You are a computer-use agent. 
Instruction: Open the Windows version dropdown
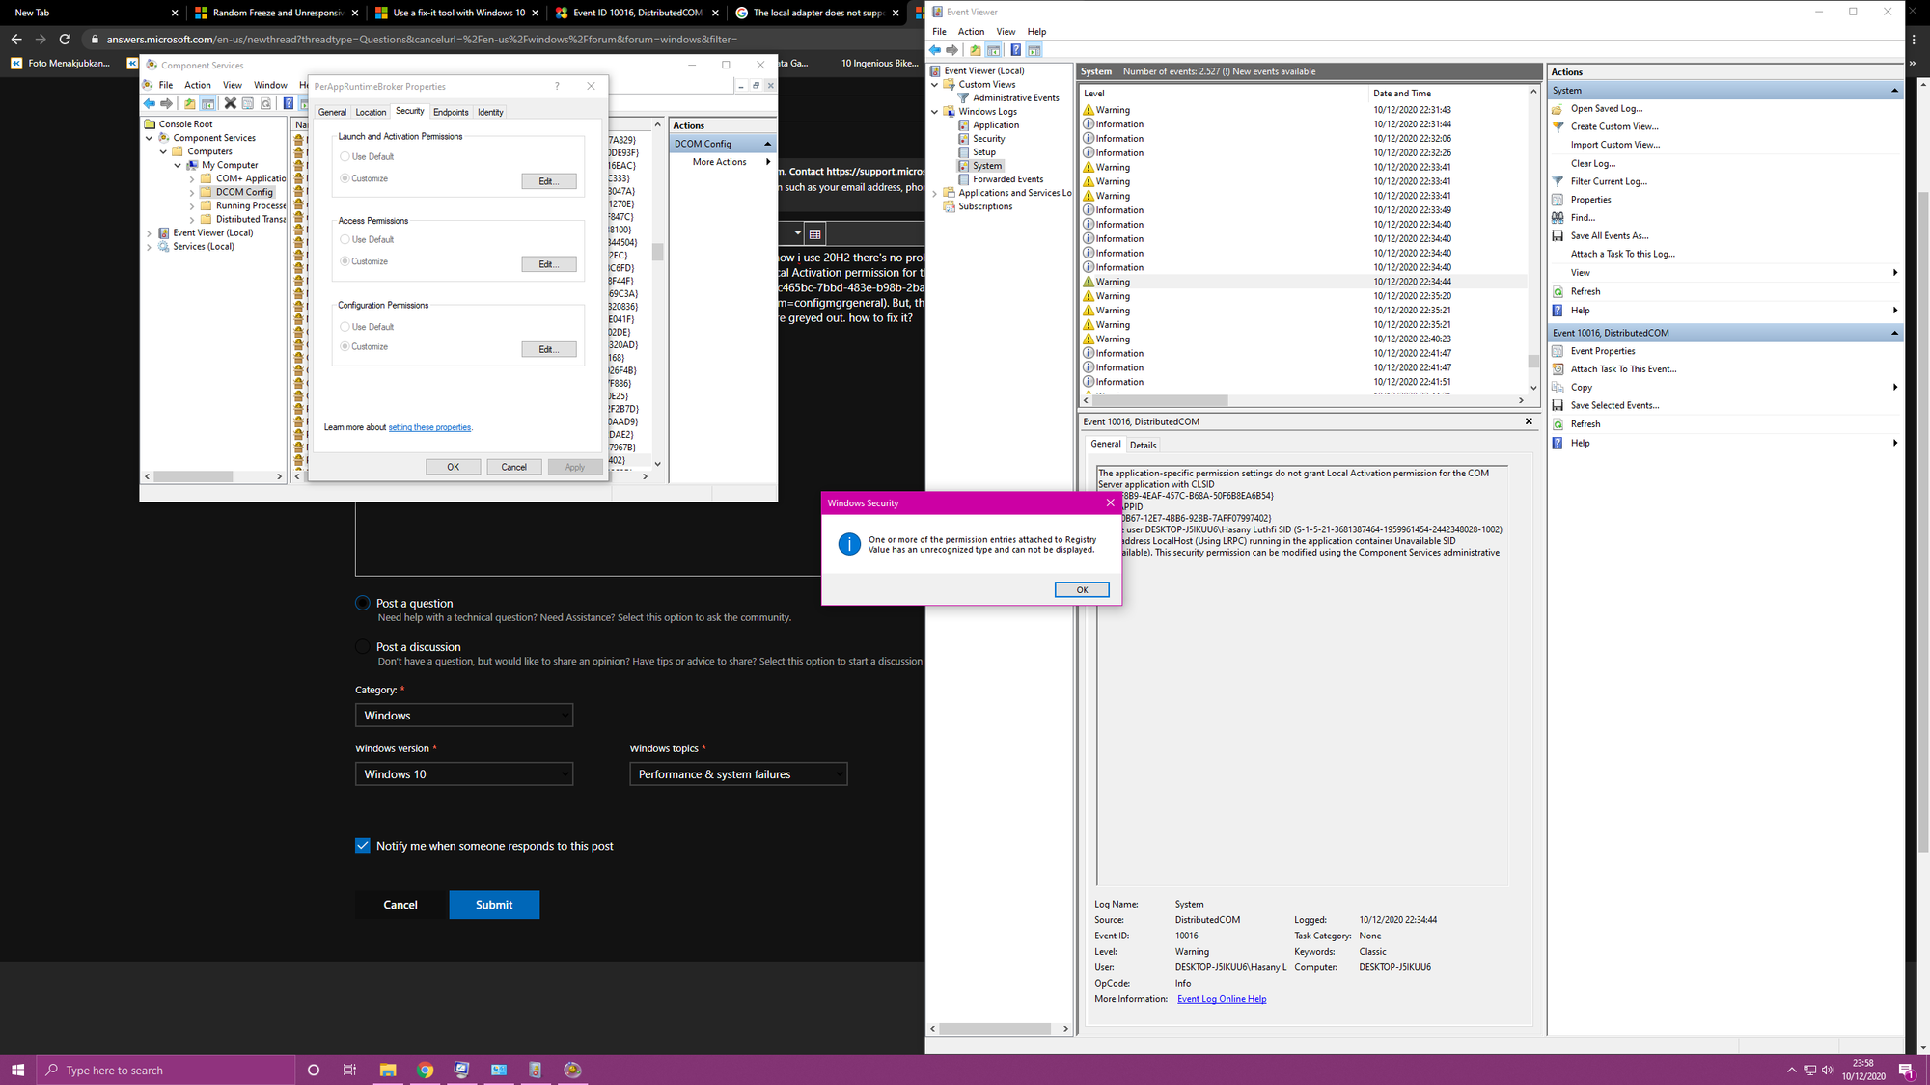[x=464, y=774]
